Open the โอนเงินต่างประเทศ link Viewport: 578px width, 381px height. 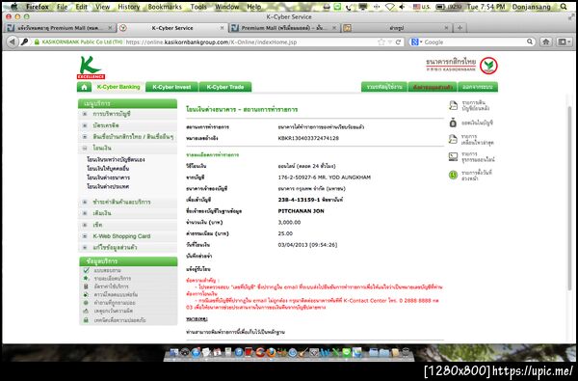tap(108, 186)
